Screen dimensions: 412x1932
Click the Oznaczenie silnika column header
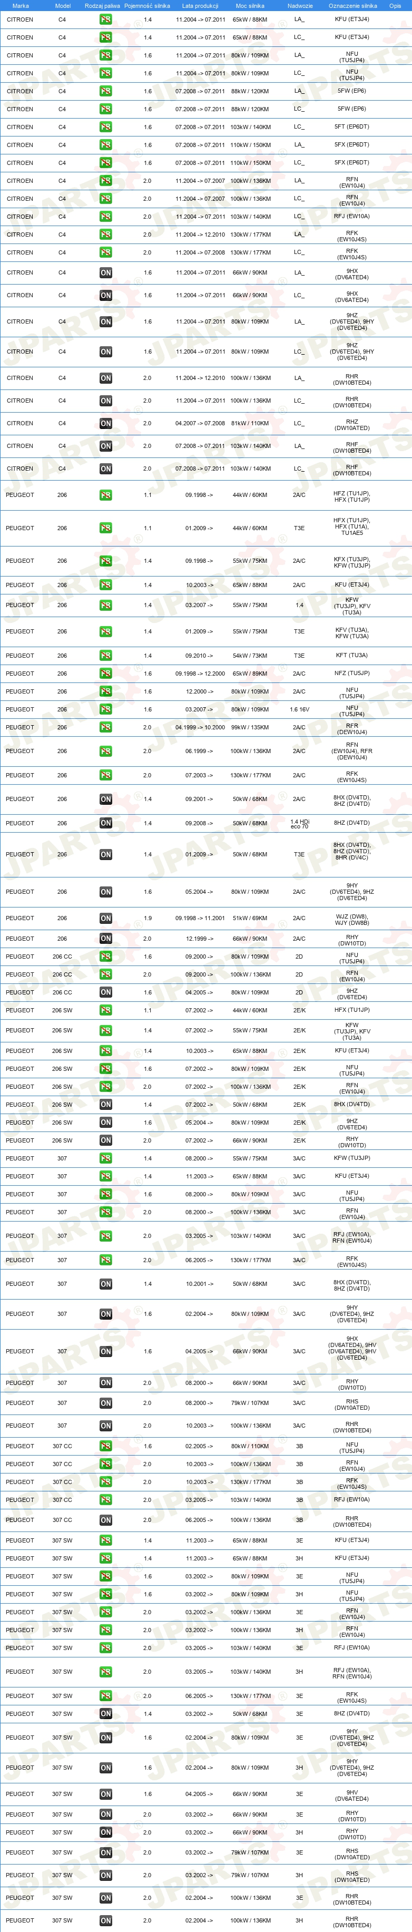tap(352, 5)
